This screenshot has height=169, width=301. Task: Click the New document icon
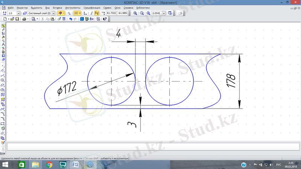(5, 19)
